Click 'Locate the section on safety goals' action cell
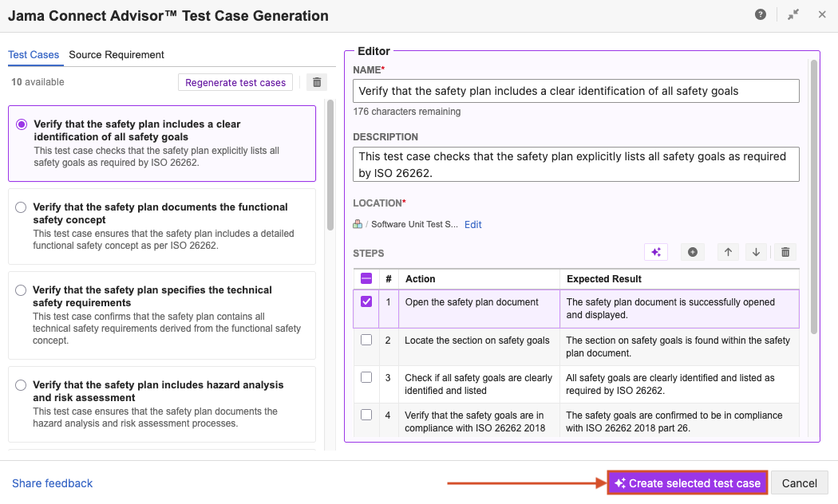Viewport: 838px width, 504px height. [479, 346]
